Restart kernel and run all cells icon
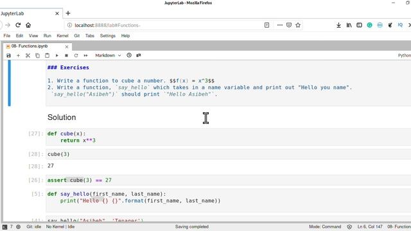 tap(85, 56)
